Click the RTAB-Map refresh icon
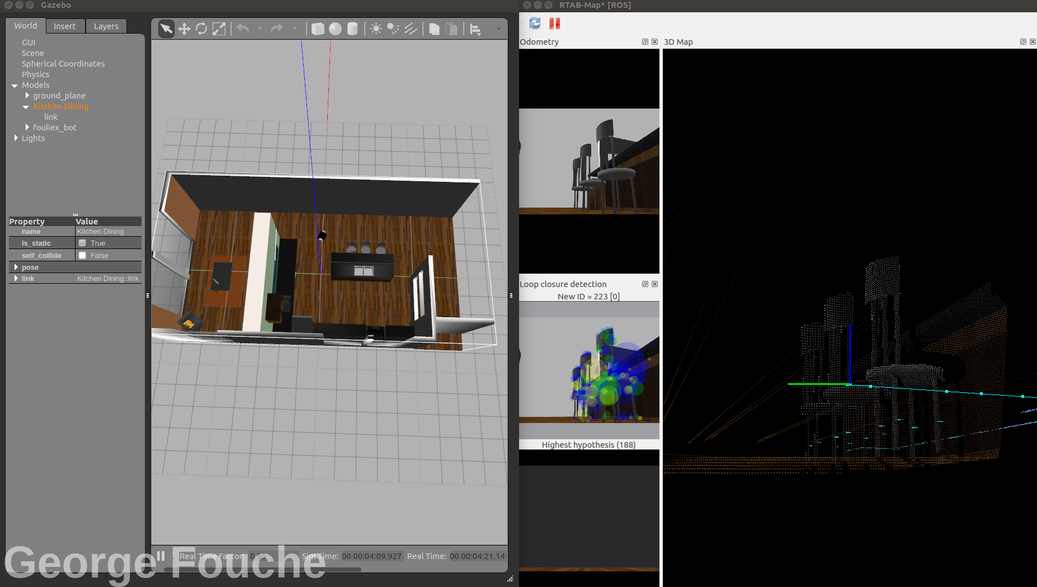1037x587 pixels. [535, 23]
